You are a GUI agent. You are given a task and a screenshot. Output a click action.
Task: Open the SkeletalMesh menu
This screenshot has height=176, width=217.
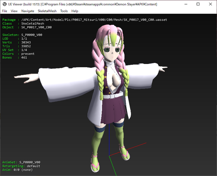pyautogui.click(x=47, y=11)
